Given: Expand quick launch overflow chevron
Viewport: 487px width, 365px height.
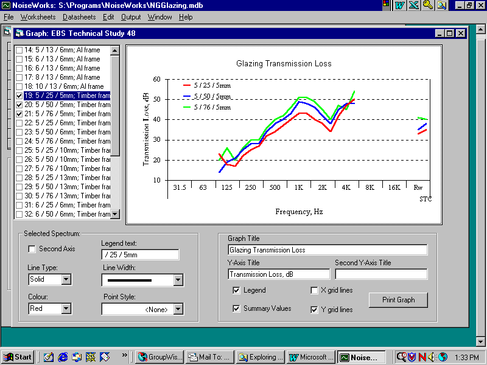Looking at the screenshot, I should pyautogui.click(x=125, y=355).
